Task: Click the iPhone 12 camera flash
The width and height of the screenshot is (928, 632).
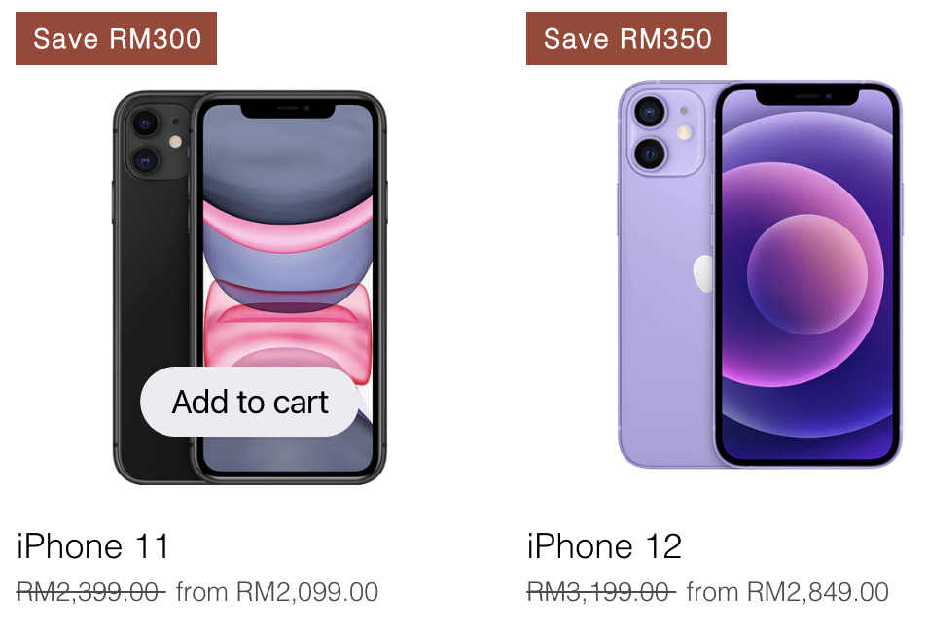Action: coord(684,132)
